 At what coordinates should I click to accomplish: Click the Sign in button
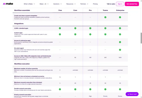[x=120, y=4]
